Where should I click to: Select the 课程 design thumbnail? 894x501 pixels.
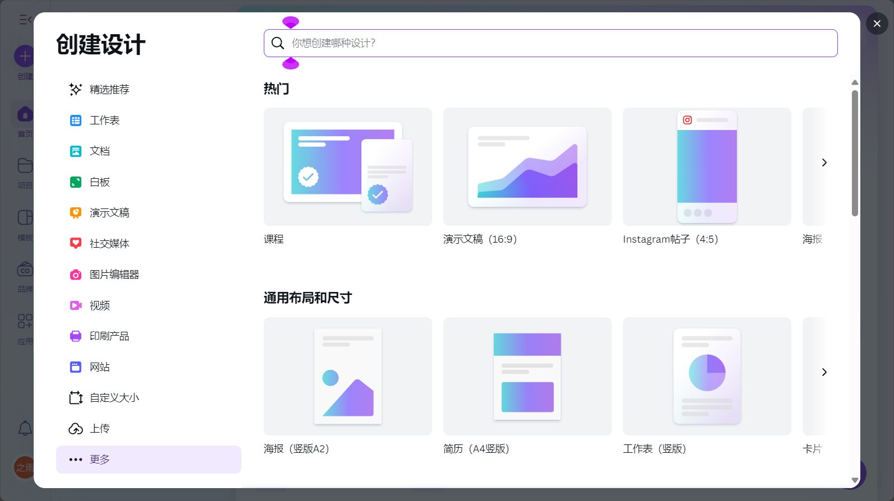[x=348, y=167]
